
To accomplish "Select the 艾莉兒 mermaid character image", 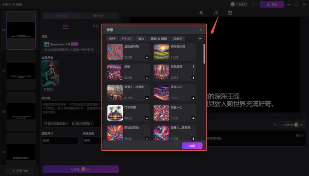I will (x=50, y=74).
